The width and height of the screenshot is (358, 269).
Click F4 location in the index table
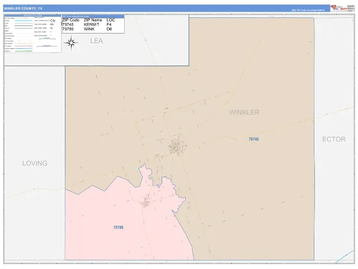click(x=109, y=25)
